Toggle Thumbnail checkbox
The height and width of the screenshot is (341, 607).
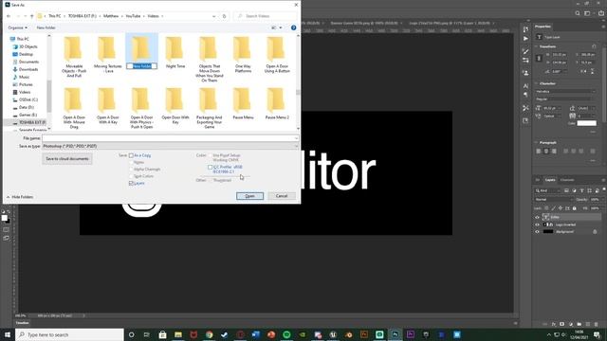click(x=211, y=180)
